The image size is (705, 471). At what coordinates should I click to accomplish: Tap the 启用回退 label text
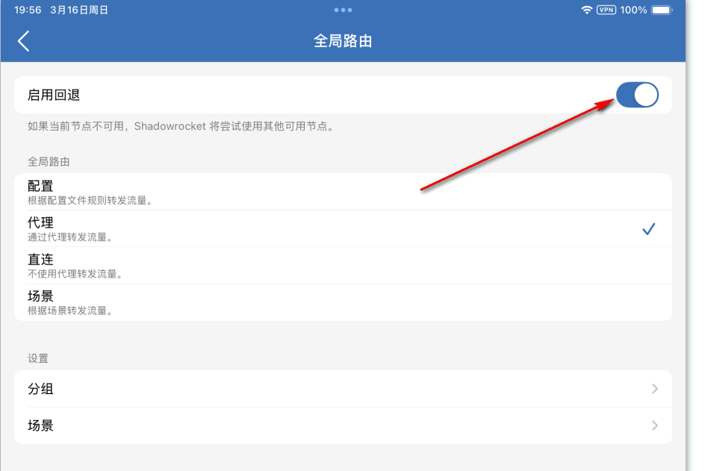pyautogui.click(x=54, y=95)
